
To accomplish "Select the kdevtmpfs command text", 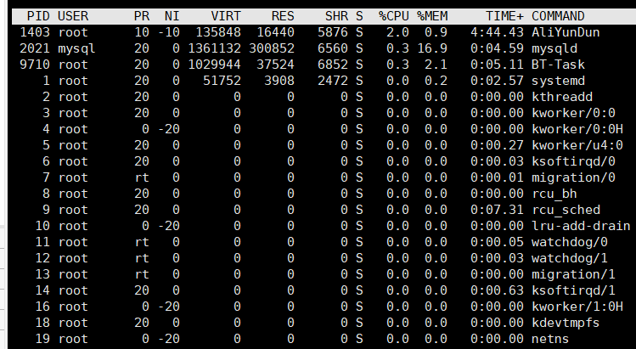I will 566,323.
